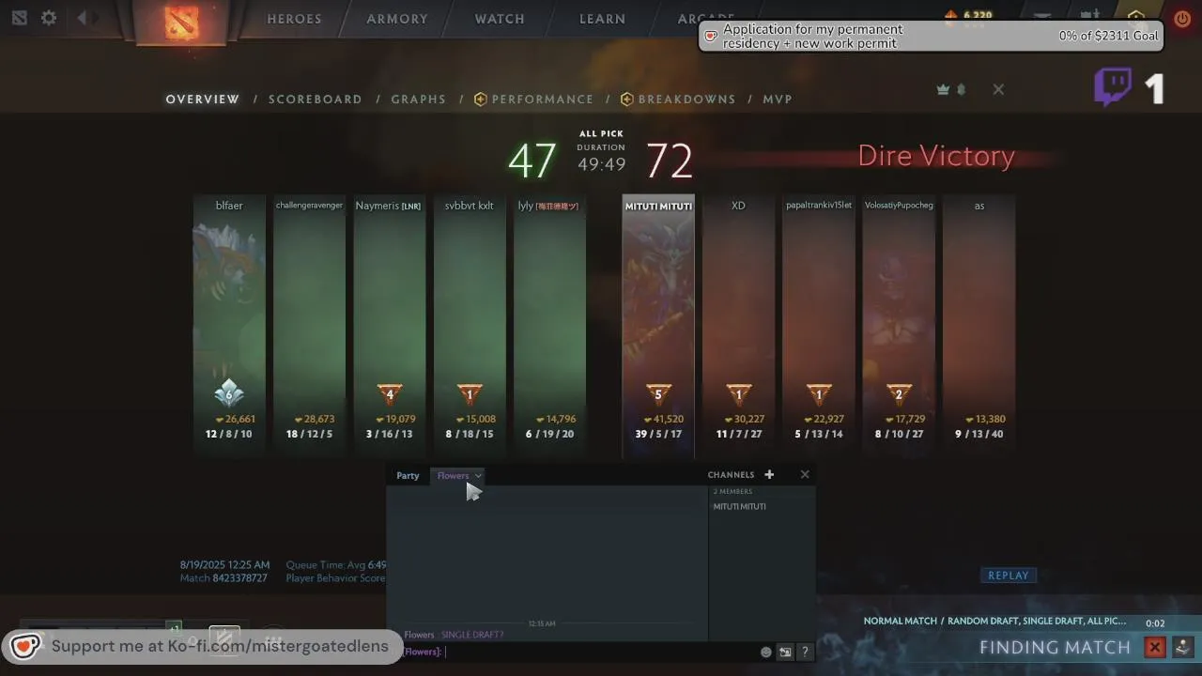Add a new chat channel with plus
This screenshot has height=676, width=1202.
769,474
